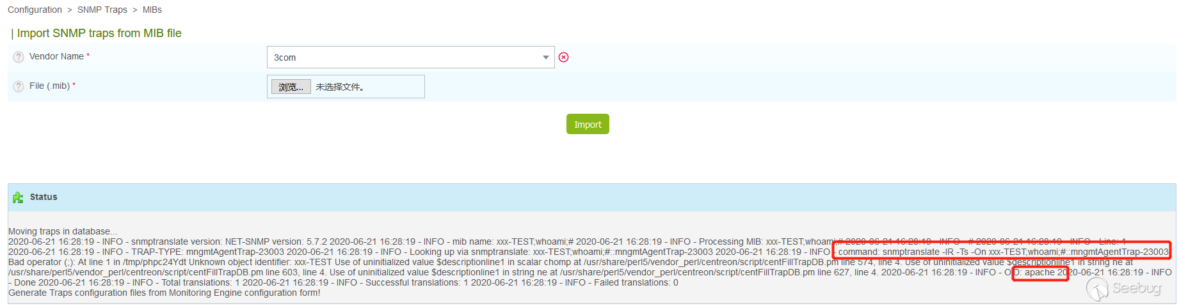The image size is (1179, 306).
Task: Click the green Import button
Action: tap(588, 124)
